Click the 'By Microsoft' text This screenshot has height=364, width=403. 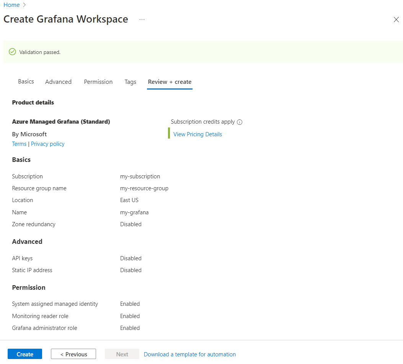point(29,134)
